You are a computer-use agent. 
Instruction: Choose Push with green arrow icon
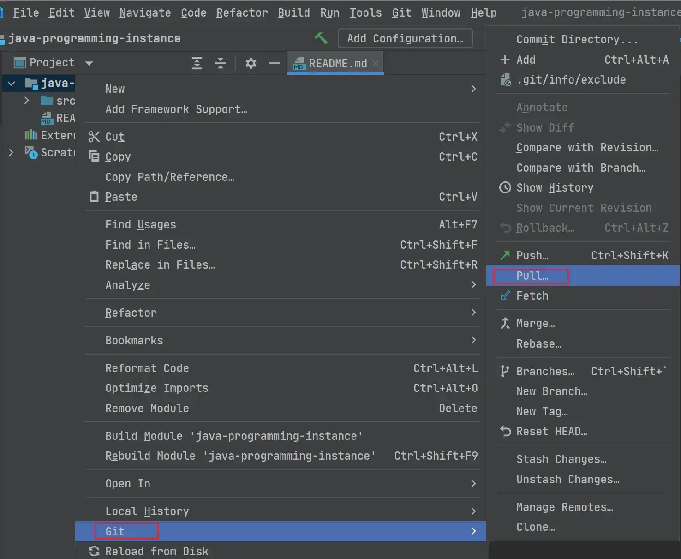532,255
